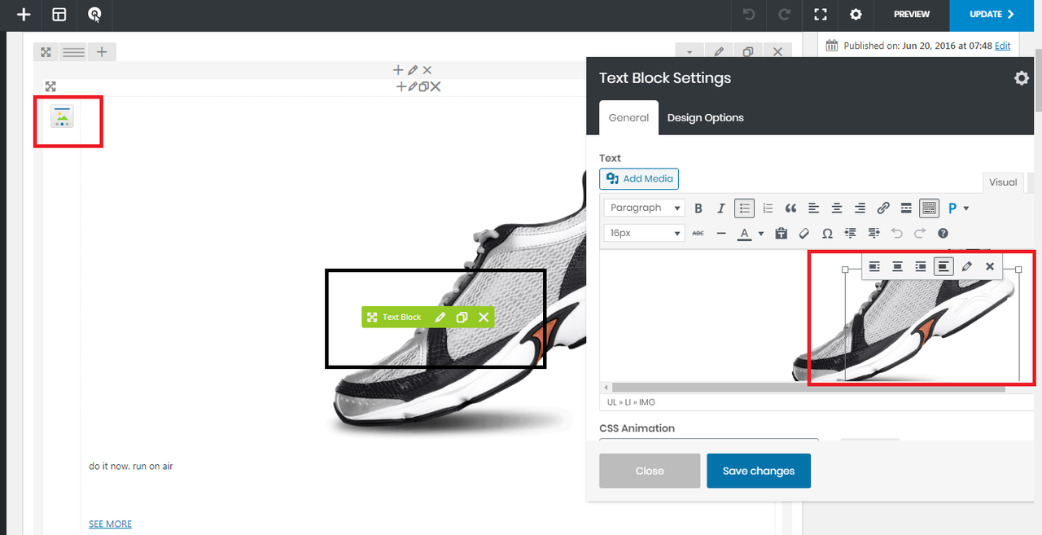Toggle bold formatting in text editor
The width and height of the screenshot is (1042, 535).
698,208
